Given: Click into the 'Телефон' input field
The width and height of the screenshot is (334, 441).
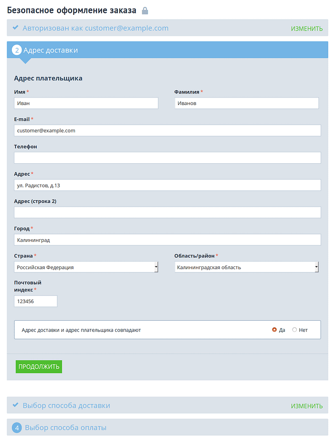Looking at the screenshot, I should pyautogui.click(x=167, y=158).
